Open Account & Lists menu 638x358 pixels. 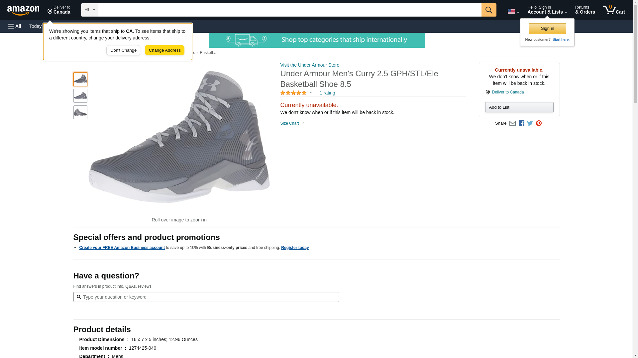[547, 10]
